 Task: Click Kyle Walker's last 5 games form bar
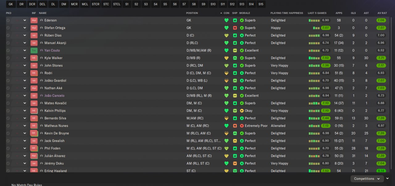click(x=314, y=58)
